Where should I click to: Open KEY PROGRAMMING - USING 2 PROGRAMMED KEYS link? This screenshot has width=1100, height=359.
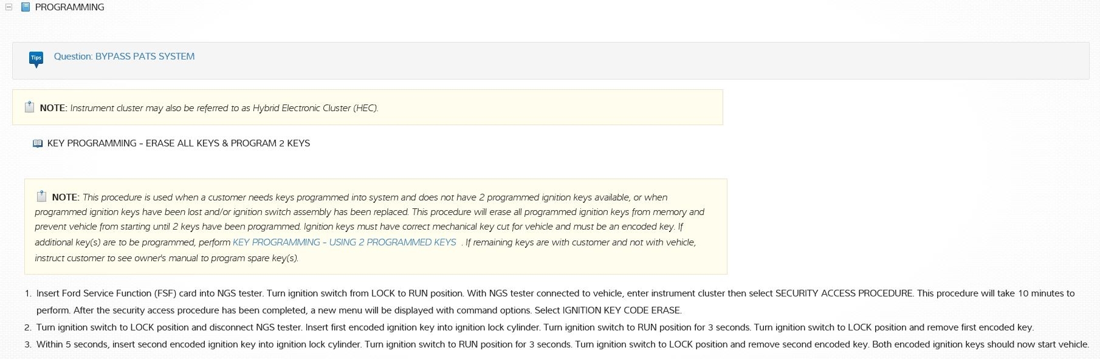coord(344,242)
